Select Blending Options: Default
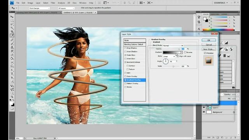 [135, 45]
